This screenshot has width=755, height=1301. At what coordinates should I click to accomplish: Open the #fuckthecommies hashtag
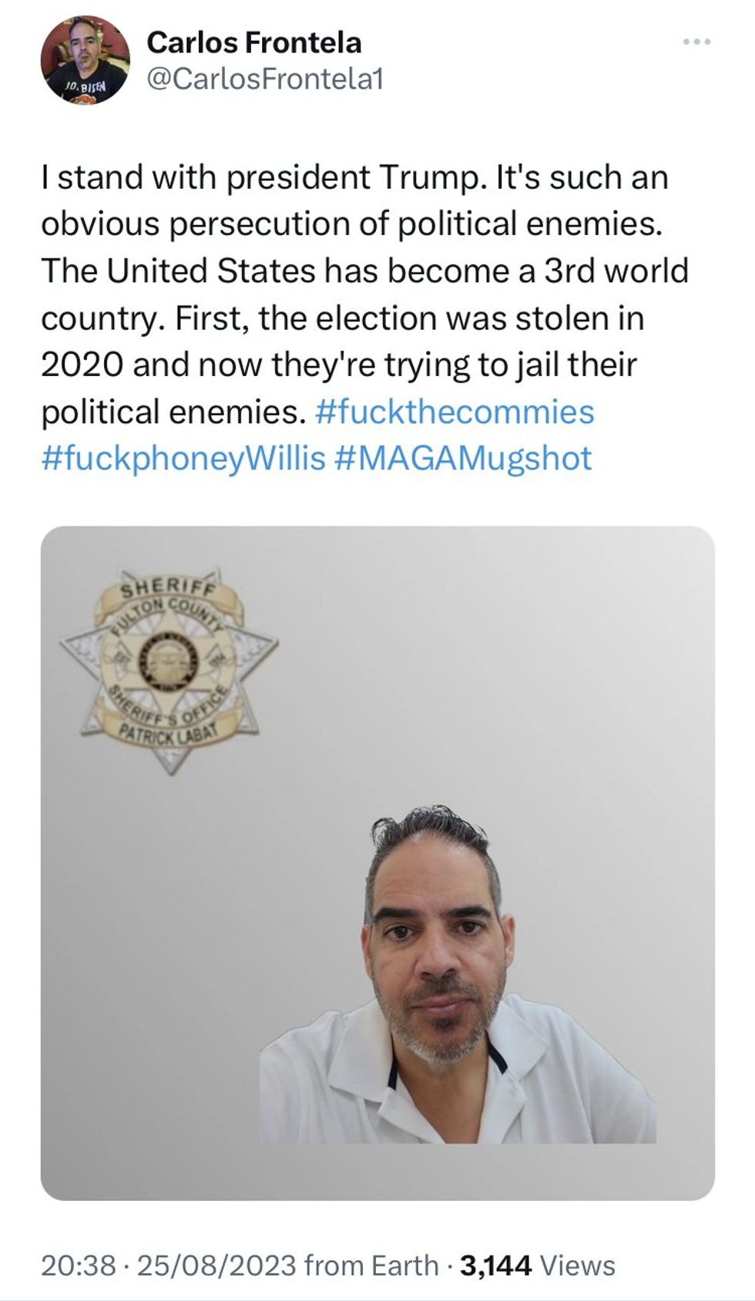click(455, 412)
